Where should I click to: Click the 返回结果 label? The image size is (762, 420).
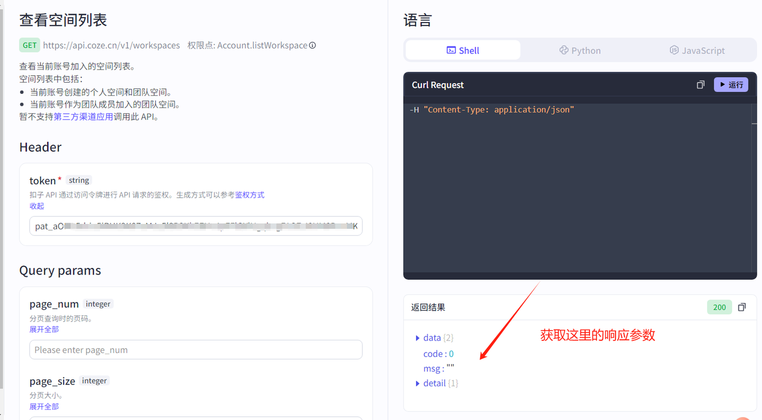[428, 307]
